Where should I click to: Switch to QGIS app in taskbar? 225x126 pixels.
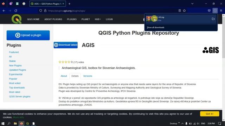27,124
